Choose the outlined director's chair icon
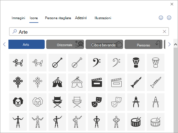Image resolution: width=178 pixels, height=133 pixels. [x=77, y=102]
